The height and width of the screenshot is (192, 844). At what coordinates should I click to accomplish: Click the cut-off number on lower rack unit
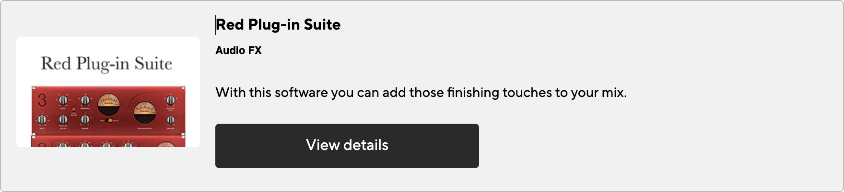[42, 144]
